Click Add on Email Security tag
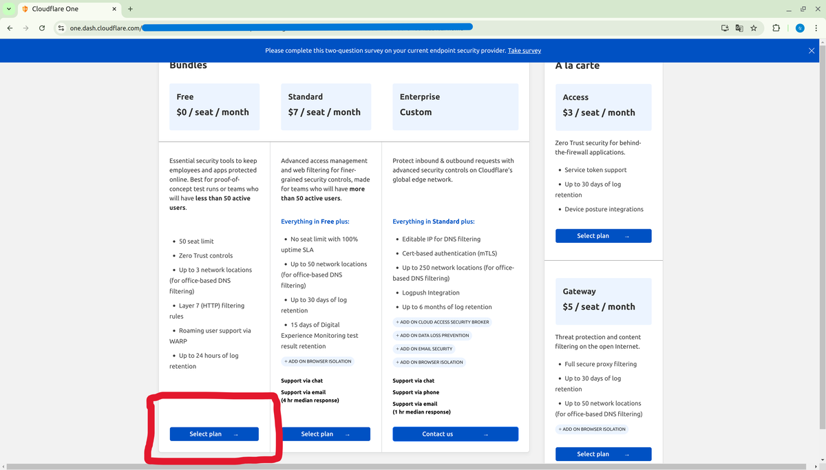The width and height of the screenshot is (826, 470). (424, 349)
